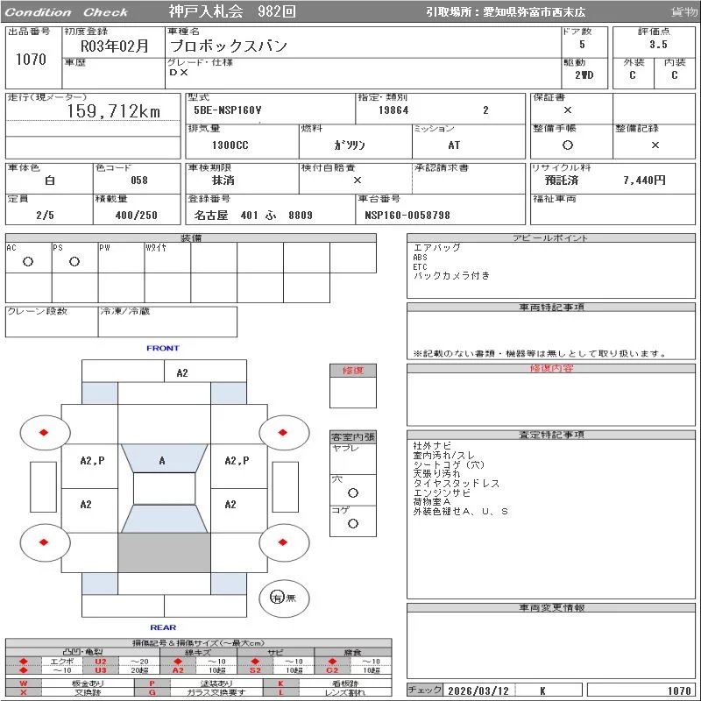Select the rear-left wheel marker on diagram

(x=44, y=542)
